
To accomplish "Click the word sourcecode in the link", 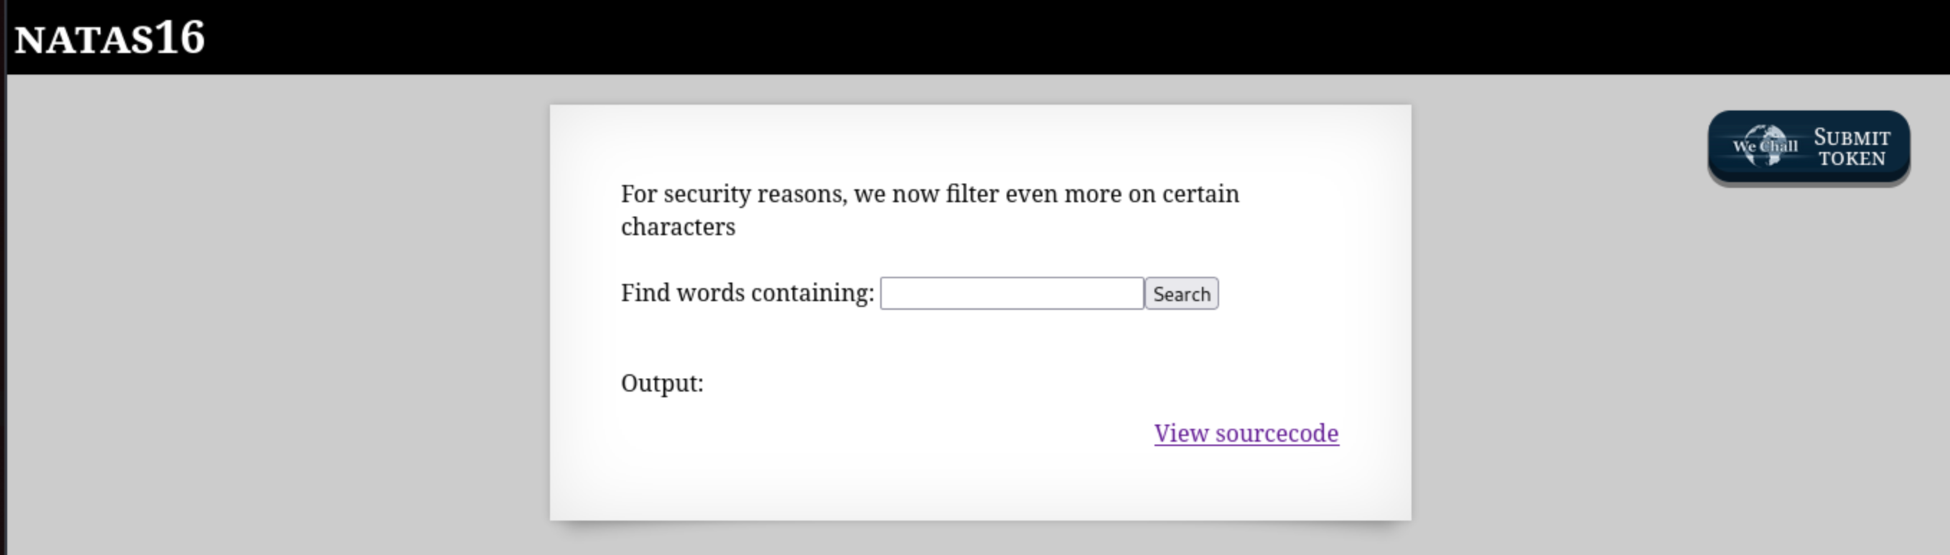I will (1277, 433).
